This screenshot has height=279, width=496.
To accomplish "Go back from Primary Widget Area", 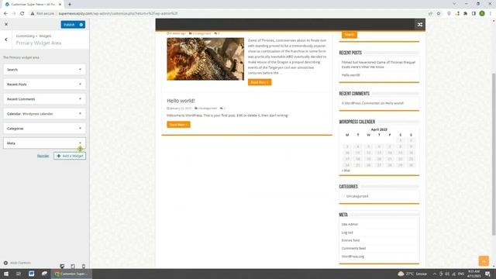I will [x=6, y=40].
